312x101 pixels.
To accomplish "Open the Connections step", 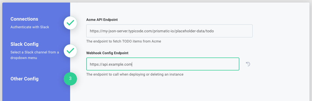I will [x=24, y=19].
